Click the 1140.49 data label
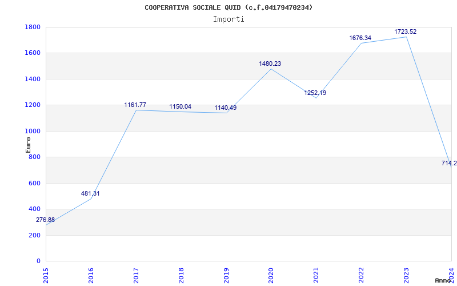 pyautogui.click(x=226, y=108)
